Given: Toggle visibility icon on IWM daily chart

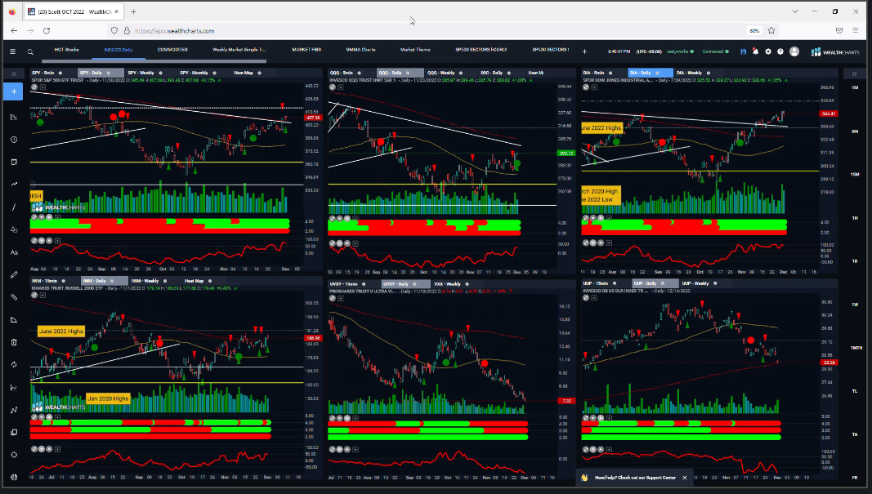Looking at the screenshot, I should coord(34,295).
